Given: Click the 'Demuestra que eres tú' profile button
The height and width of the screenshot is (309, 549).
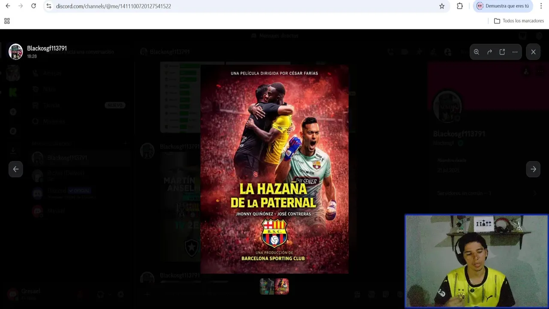Looking at the screenshot, I should coord(503,6).
